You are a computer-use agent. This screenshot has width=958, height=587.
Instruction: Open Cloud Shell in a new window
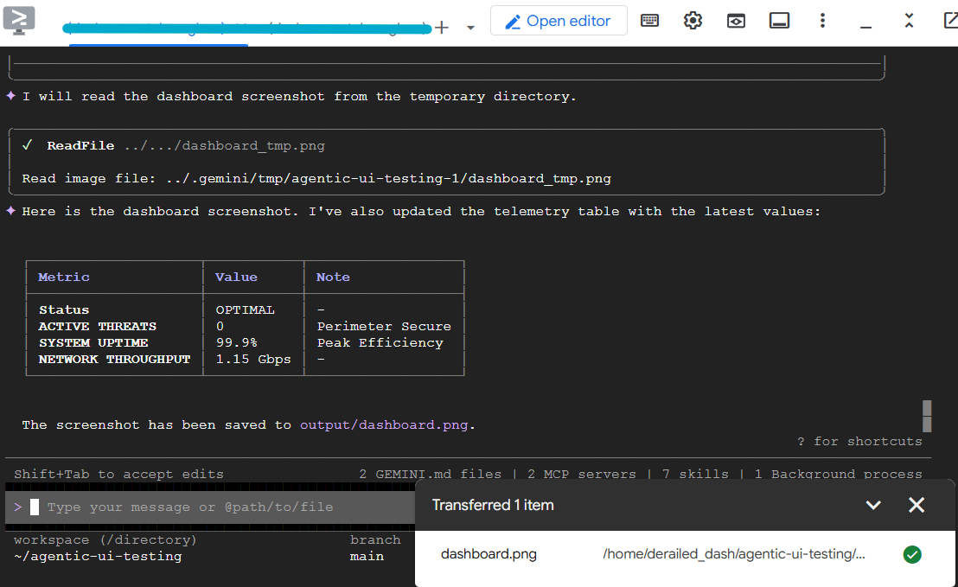[949, 21]
